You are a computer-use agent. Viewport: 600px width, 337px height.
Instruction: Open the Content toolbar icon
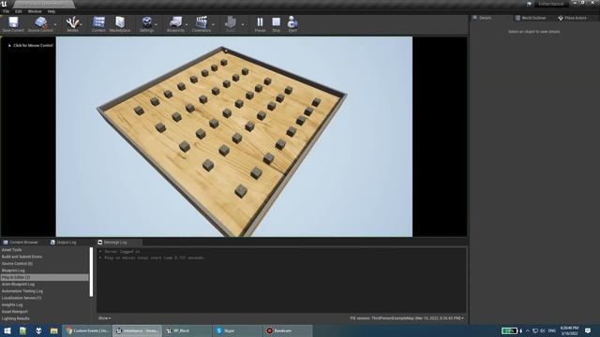[x=98, y=24]
